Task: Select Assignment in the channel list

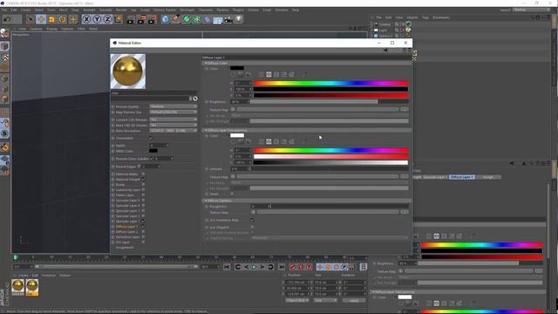Action: pos(125,248)
